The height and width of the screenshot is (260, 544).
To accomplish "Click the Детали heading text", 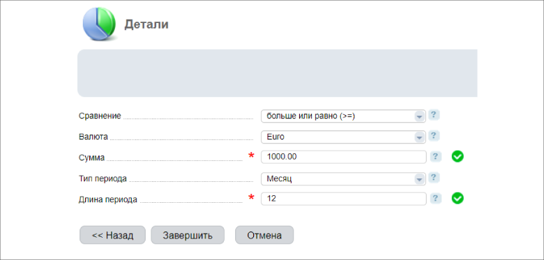I will click(x=146, y=24).
